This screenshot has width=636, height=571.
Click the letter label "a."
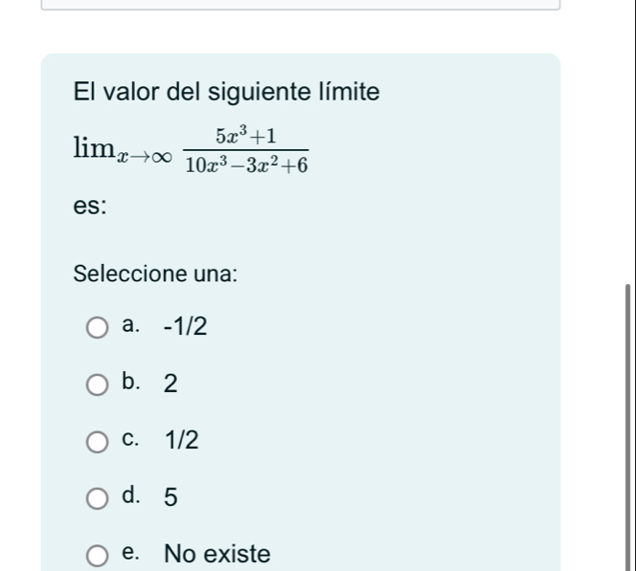[132, 328]
